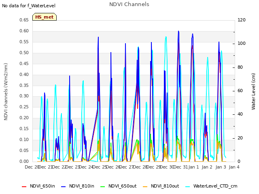Screen dimensions: 259x194
Task: Click the 'Jan 1' date tick label
Action: click(193, 167)
